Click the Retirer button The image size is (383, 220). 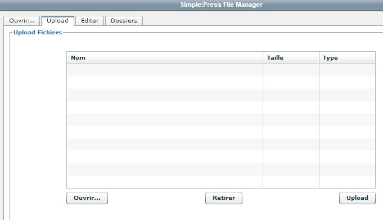(224, 198)
